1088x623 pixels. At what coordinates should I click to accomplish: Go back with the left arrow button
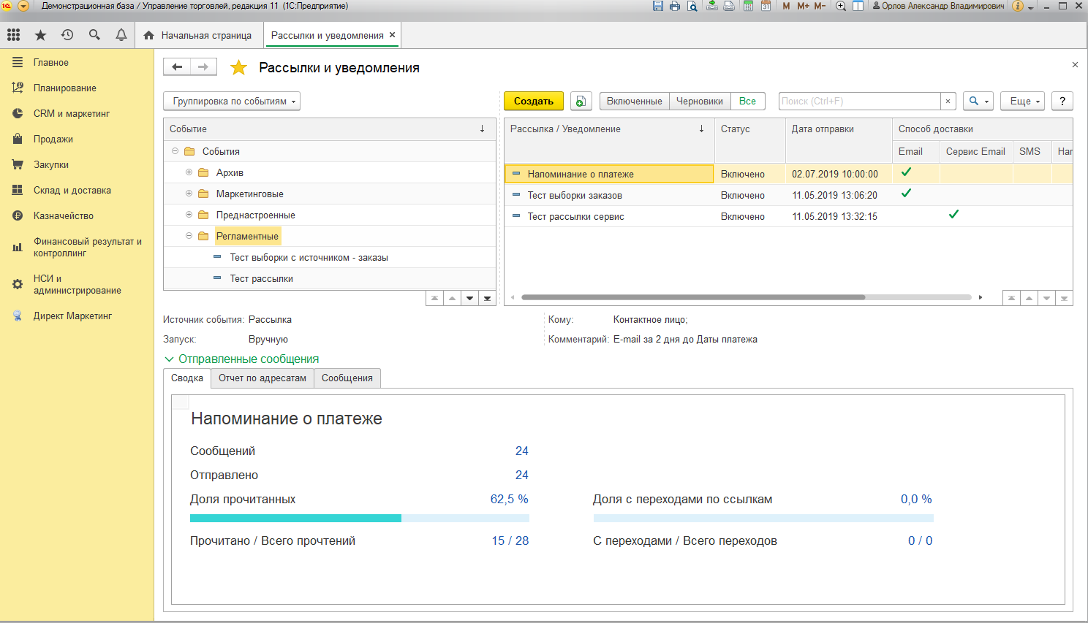177,66
